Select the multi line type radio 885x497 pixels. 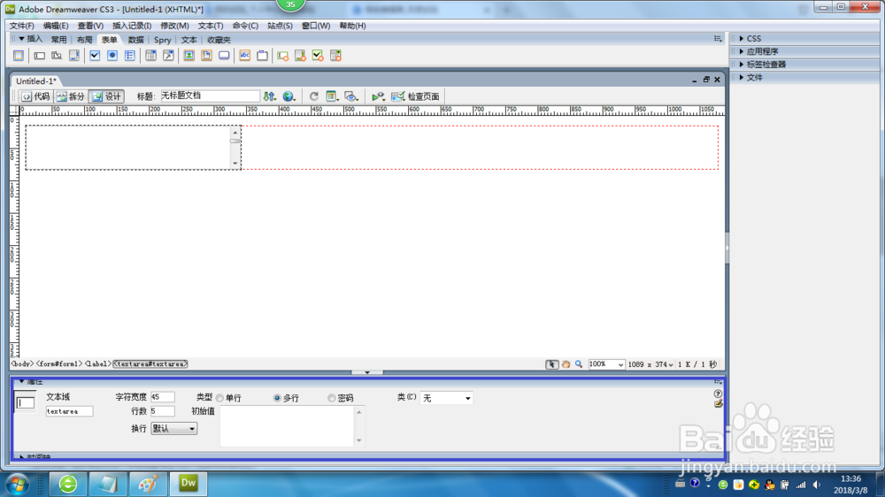[x=277, y=398]
